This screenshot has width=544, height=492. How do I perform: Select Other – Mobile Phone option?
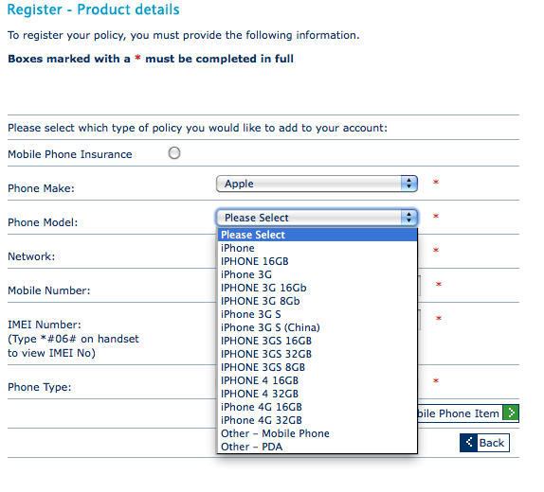click(317, 433)
